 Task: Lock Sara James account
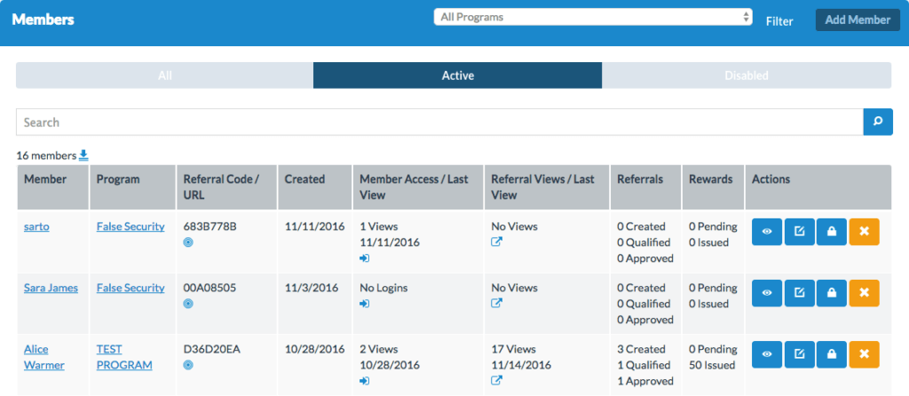[832, 293]
